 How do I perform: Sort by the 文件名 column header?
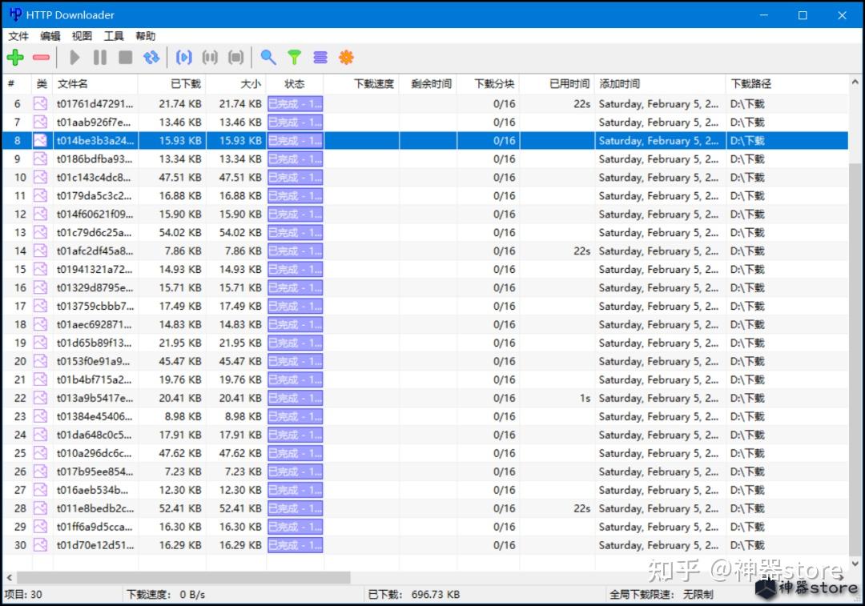pos(95,84)
